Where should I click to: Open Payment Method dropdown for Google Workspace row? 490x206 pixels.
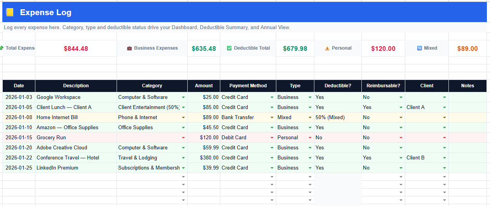pos(272,97)
